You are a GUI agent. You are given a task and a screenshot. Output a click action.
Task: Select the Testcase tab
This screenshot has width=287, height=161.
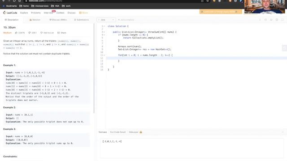103,132
